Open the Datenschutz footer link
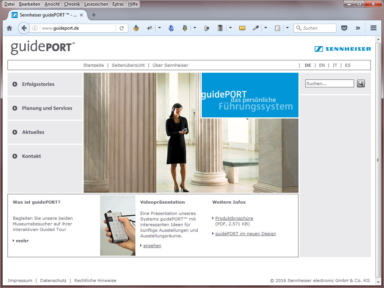Viewport: 384px width, 288px height. pyautogui.click(x=53, y=280)
